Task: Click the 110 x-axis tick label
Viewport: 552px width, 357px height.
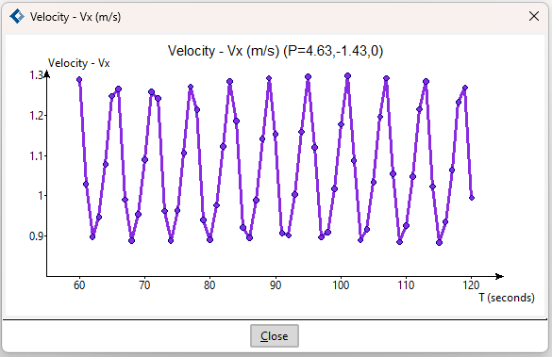Action: coord(406,285)
